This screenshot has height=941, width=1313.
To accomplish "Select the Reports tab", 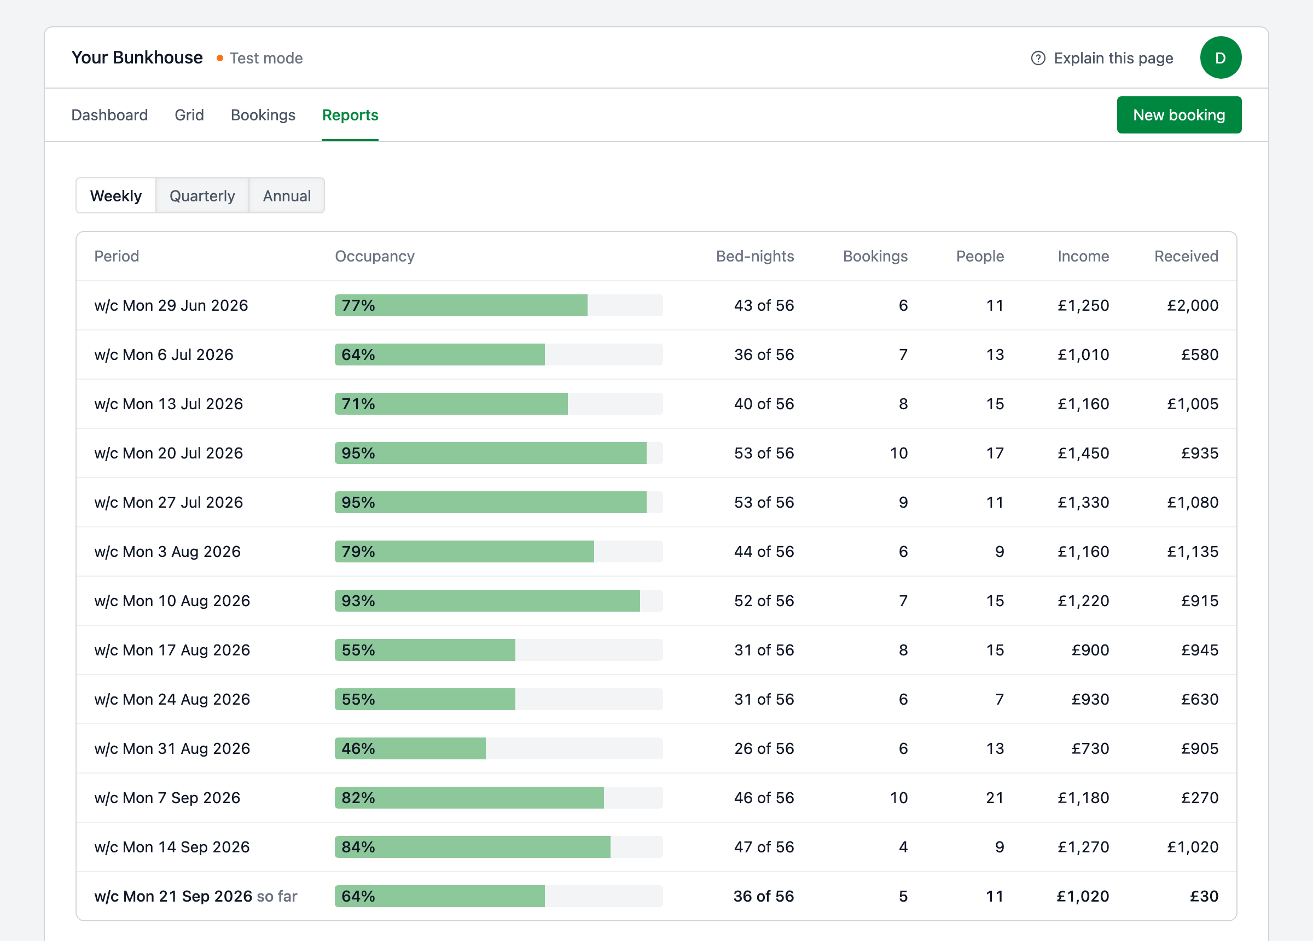I will 350,115.
